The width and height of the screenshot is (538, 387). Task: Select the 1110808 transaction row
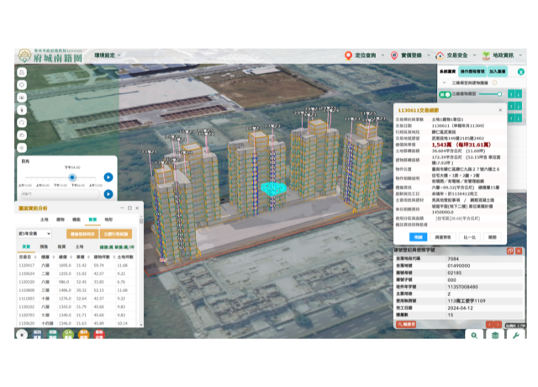27,289
